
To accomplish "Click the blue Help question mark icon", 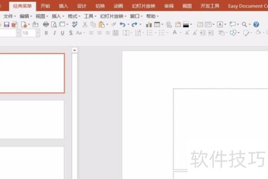I will pos(256,24).
